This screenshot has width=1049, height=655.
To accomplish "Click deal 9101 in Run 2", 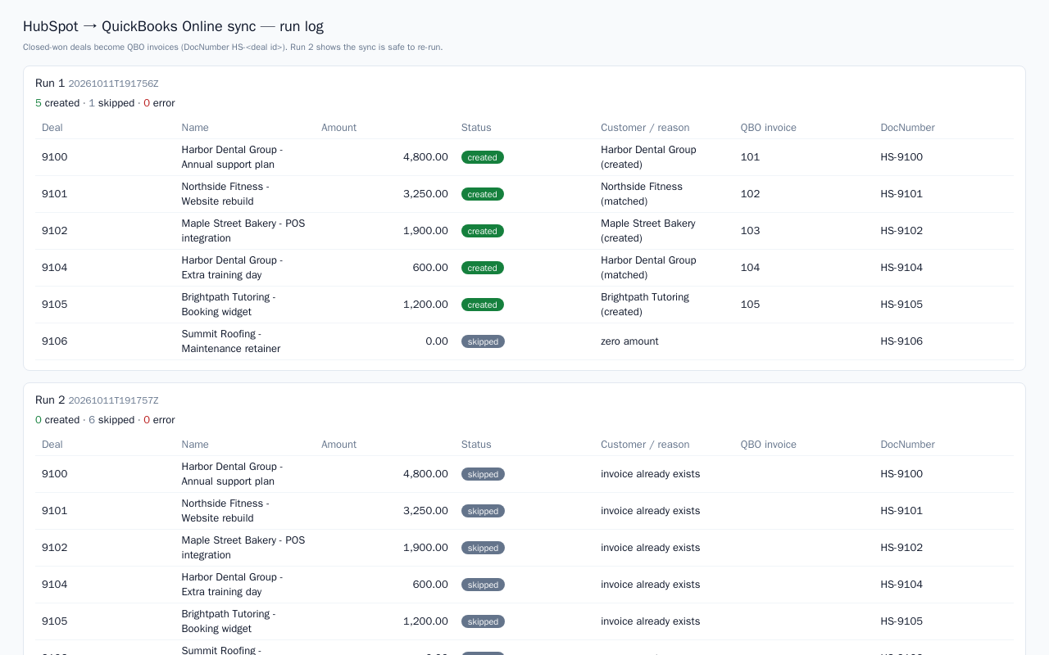I will pos(55,511).
